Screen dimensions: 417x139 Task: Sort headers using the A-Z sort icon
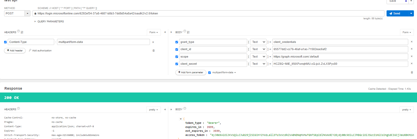point(22,32)
